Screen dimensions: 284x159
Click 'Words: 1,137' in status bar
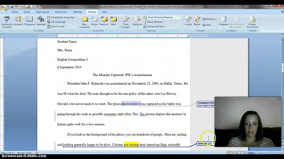24,153
